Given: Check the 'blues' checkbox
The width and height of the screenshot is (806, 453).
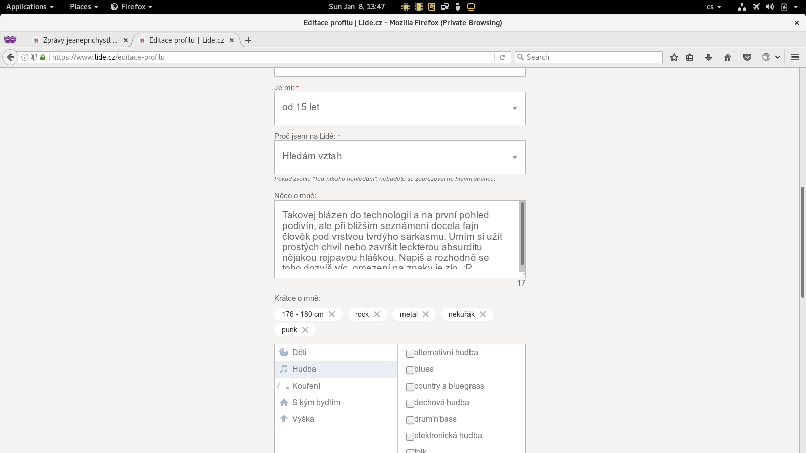Looking at the screenshot, I should click(410, 370).
